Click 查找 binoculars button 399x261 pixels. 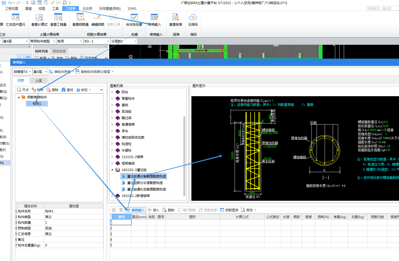click(67, 90)
